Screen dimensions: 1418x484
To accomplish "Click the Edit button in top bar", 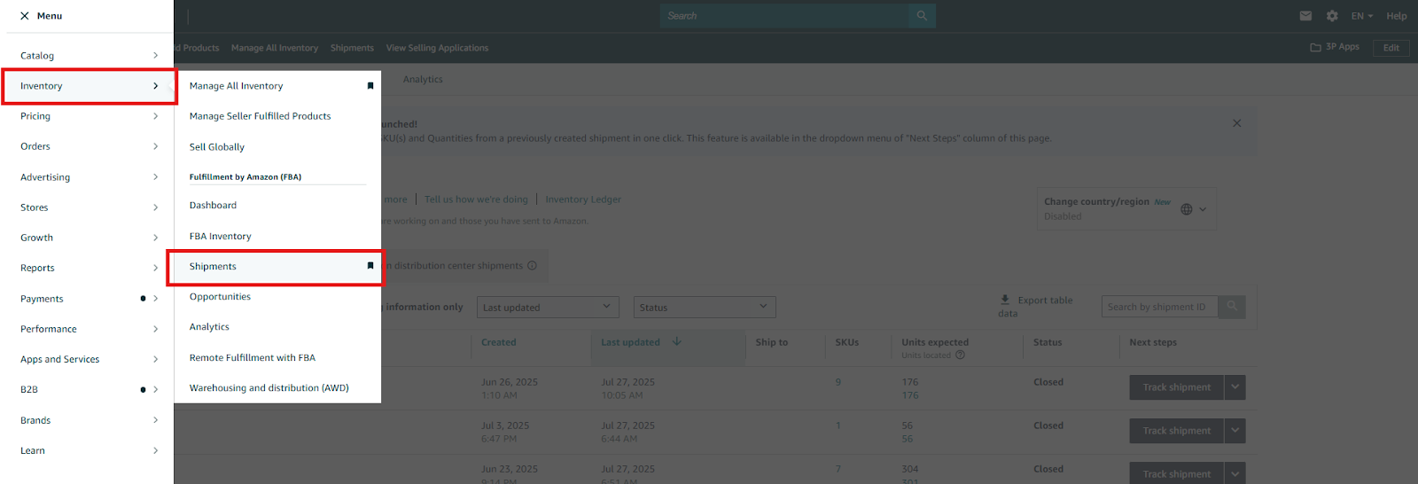I will tap(1391, 48).
